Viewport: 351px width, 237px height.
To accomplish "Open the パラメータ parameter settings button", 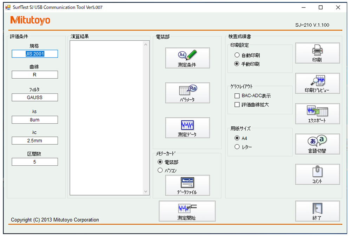I will click(x=187, y=93).
